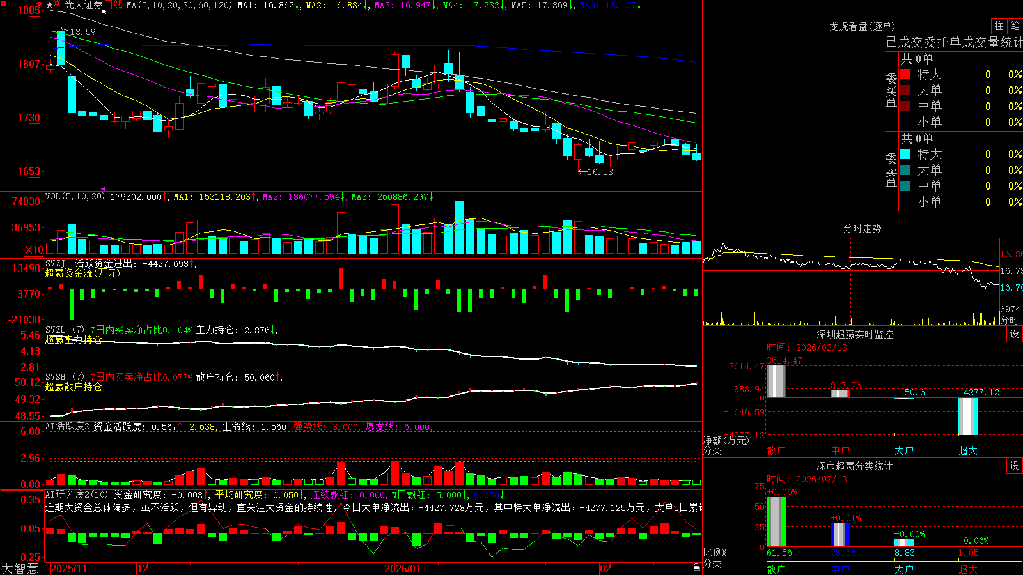Click the MA4: 17.232 value
The width and height of the screenshot is (1023, 575).
[471, 5]
